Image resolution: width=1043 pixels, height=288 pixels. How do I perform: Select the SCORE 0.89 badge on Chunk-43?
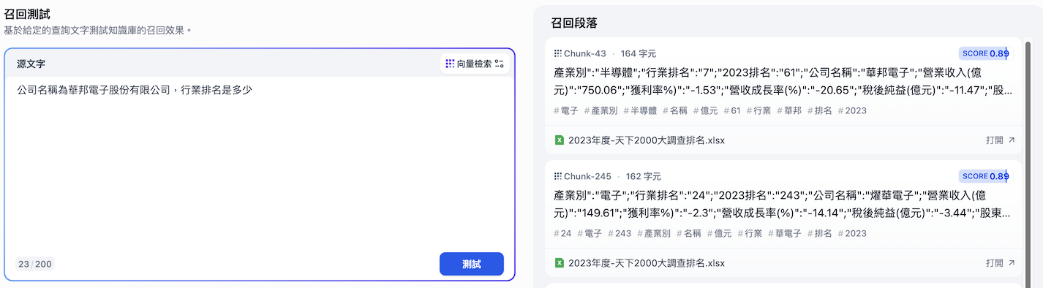[x=984, y=53]
